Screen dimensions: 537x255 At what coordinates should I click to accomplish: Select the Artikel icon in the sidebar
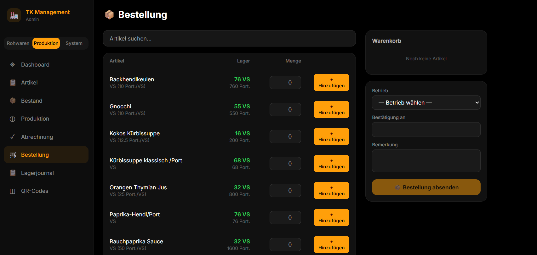coord(13,82)
